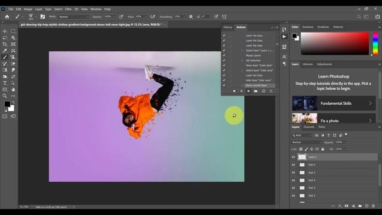The height and width of the screenshot is (215, 382).
Task: Create a new layer icon
Action: pyautogui.click(x=366, y=206)
